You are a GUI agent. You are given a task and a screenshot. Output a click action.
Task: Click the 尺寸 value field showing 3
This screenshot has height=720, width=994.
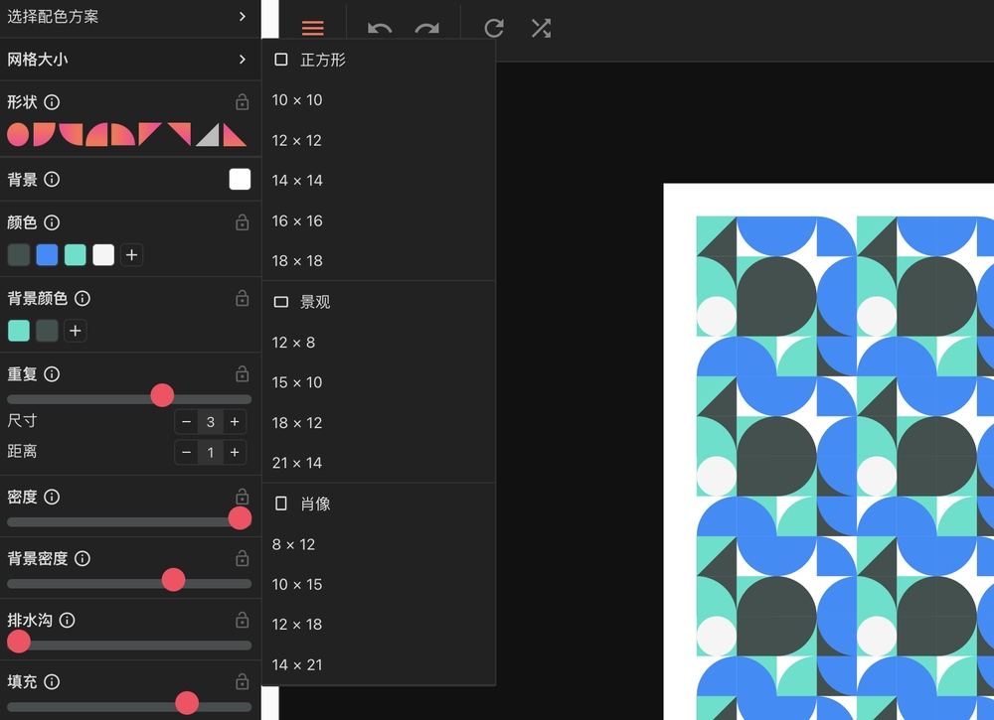[x=211, y=422]
